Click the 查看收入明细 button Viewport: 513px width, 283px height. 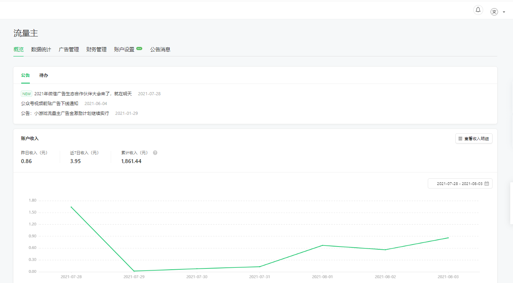tap(474, 138)
